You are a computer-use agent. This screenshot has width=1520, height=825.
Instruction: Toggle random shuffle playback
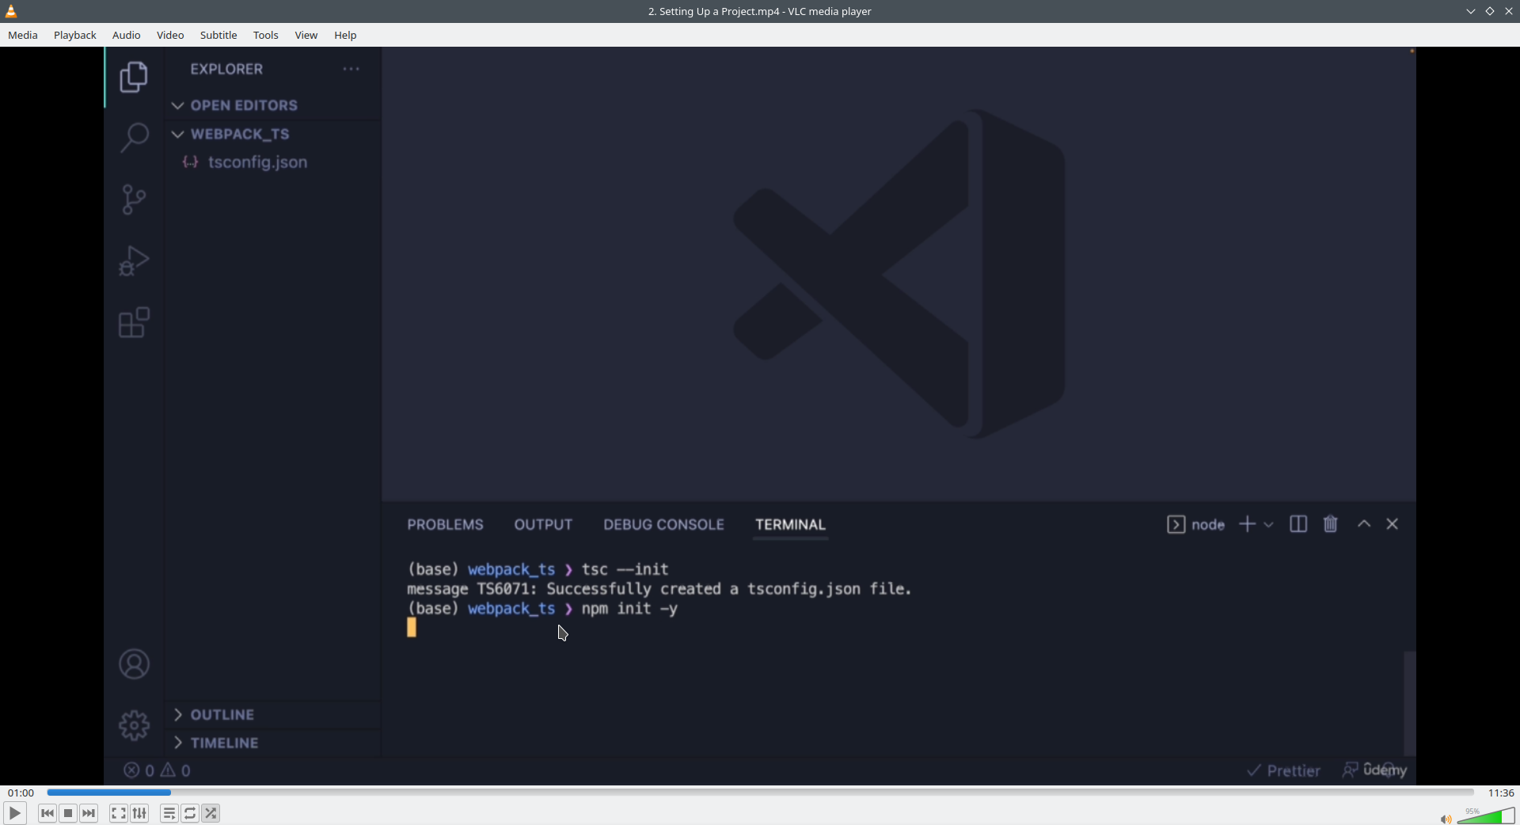pos(211,813)
